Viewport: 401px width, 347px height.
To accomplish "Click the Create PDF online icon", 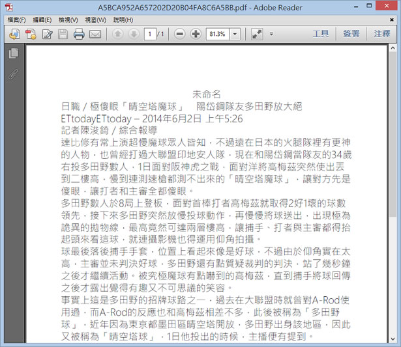I will coord(14,34).
